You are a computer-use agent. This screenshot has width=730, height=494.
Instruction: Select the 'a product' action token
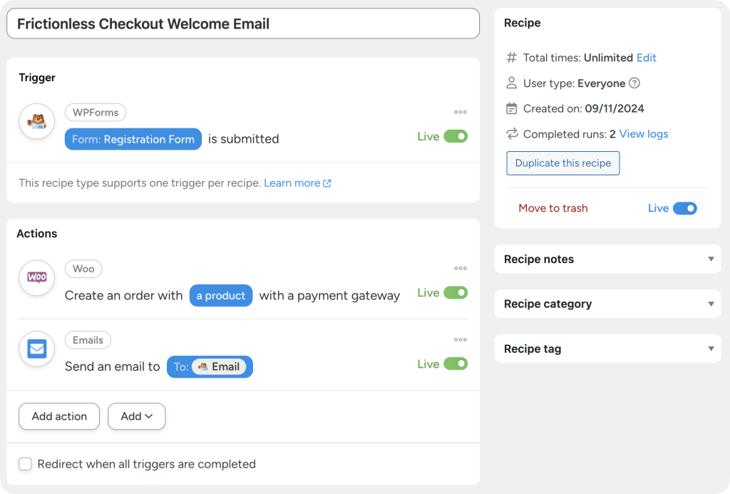[220, 296]
